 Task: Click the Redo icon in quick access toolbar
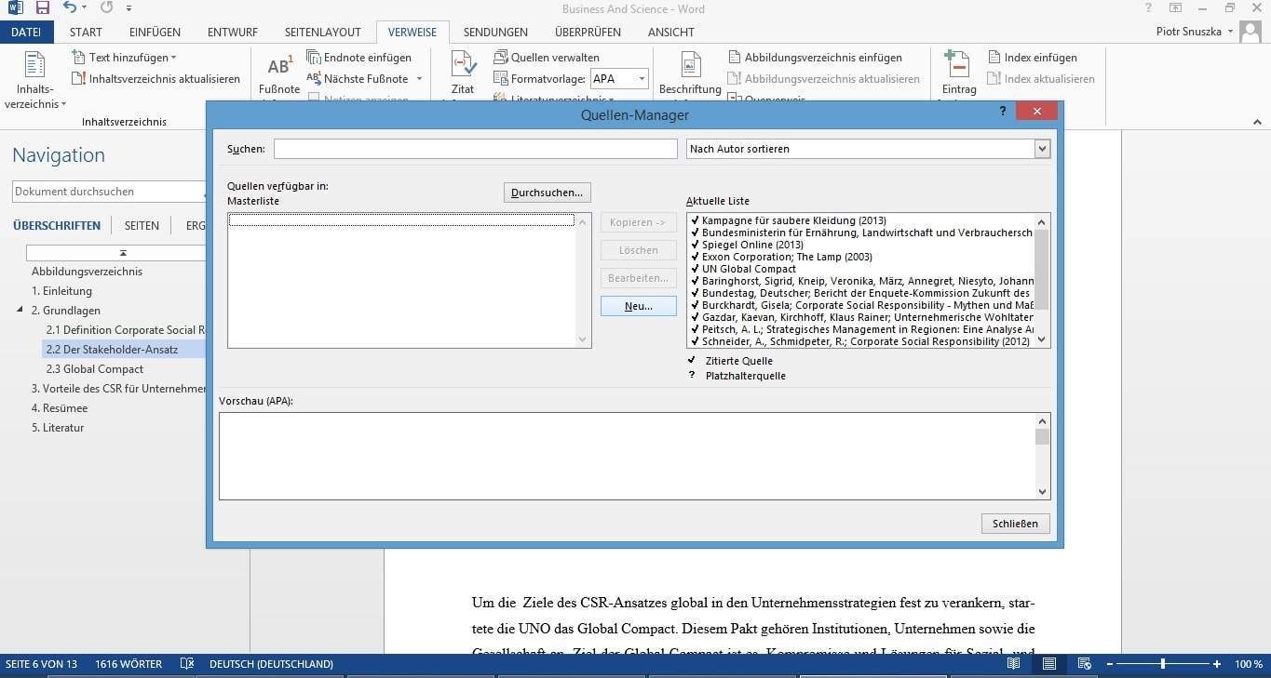pyautogui.click(x=106, y=8)
